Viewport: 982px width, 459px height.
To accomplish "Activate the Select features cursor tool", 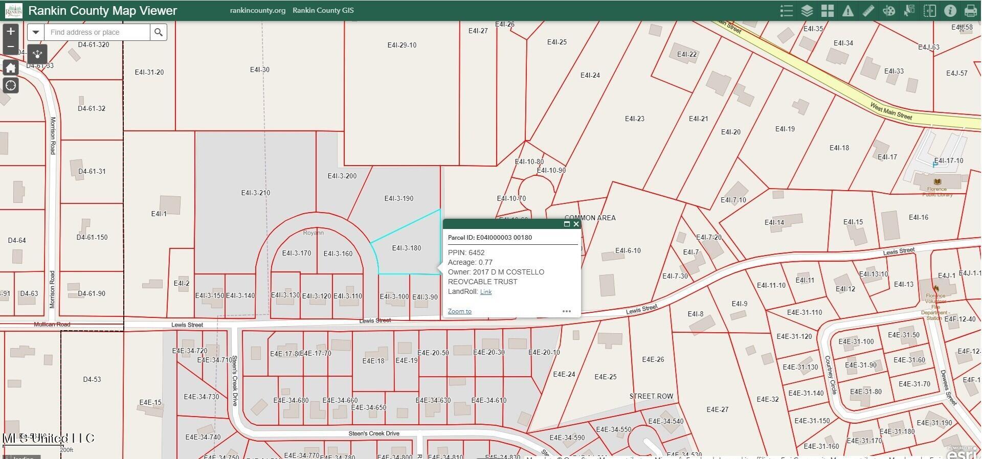I will tap(909, 11).
